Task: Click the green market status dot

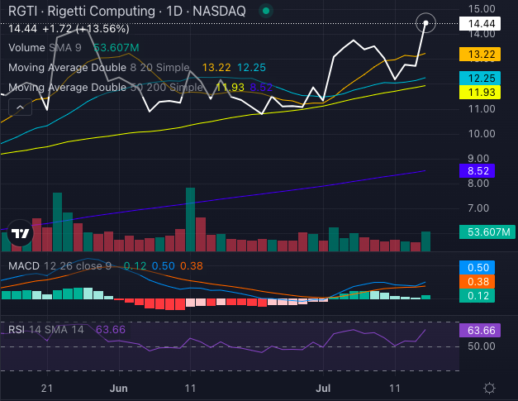Action: point(266,11)
